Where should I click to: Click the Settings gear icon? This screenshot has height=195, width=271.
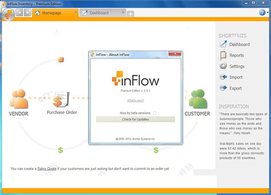223,66
